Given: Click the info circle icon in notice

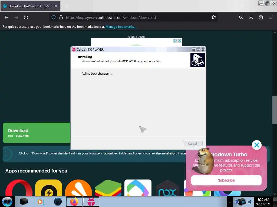Looking at the screenshot, I should pos(7,154).
